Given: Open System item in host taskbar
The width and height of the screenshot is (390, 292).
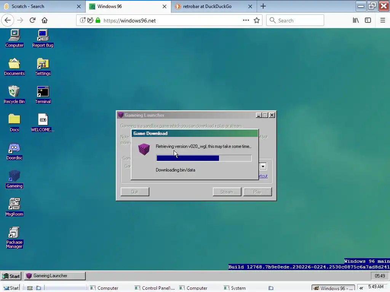Looking at the screenshot, I should [235, 288].
